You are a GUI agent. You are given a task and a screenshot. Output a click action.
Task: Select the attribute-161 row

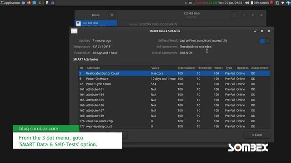coord(174,89)
